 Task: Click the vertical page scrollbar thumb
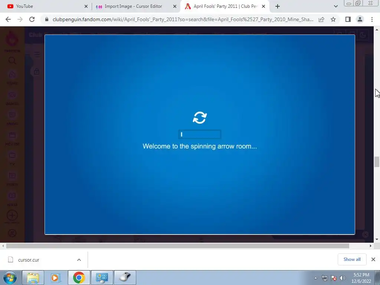pos(377,162)
